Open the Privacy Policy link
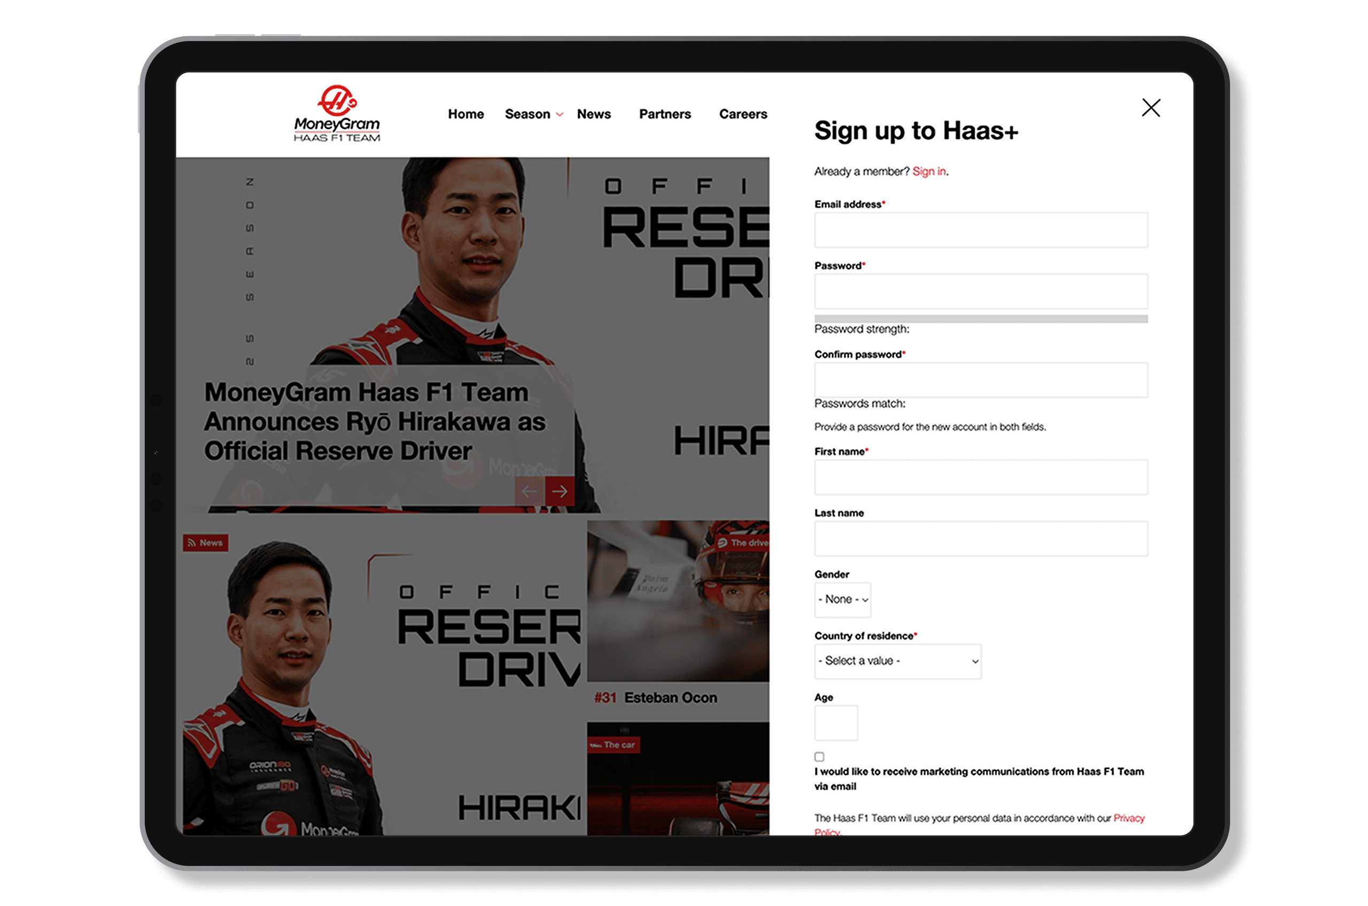Image resolution: width=1368 pixels, height=906 pixels. tap(1128, 818)
